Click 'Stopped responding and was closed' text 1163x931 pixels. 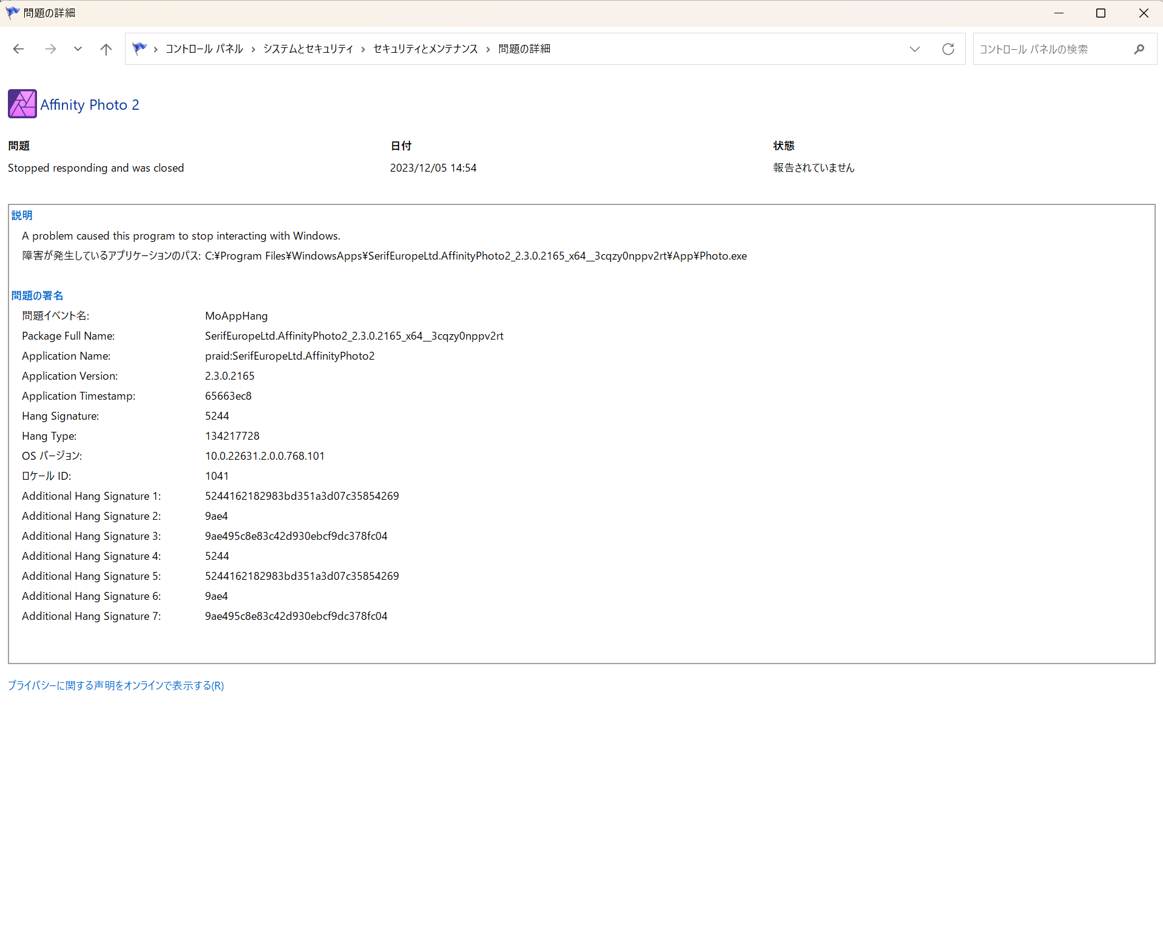(96, 168)
